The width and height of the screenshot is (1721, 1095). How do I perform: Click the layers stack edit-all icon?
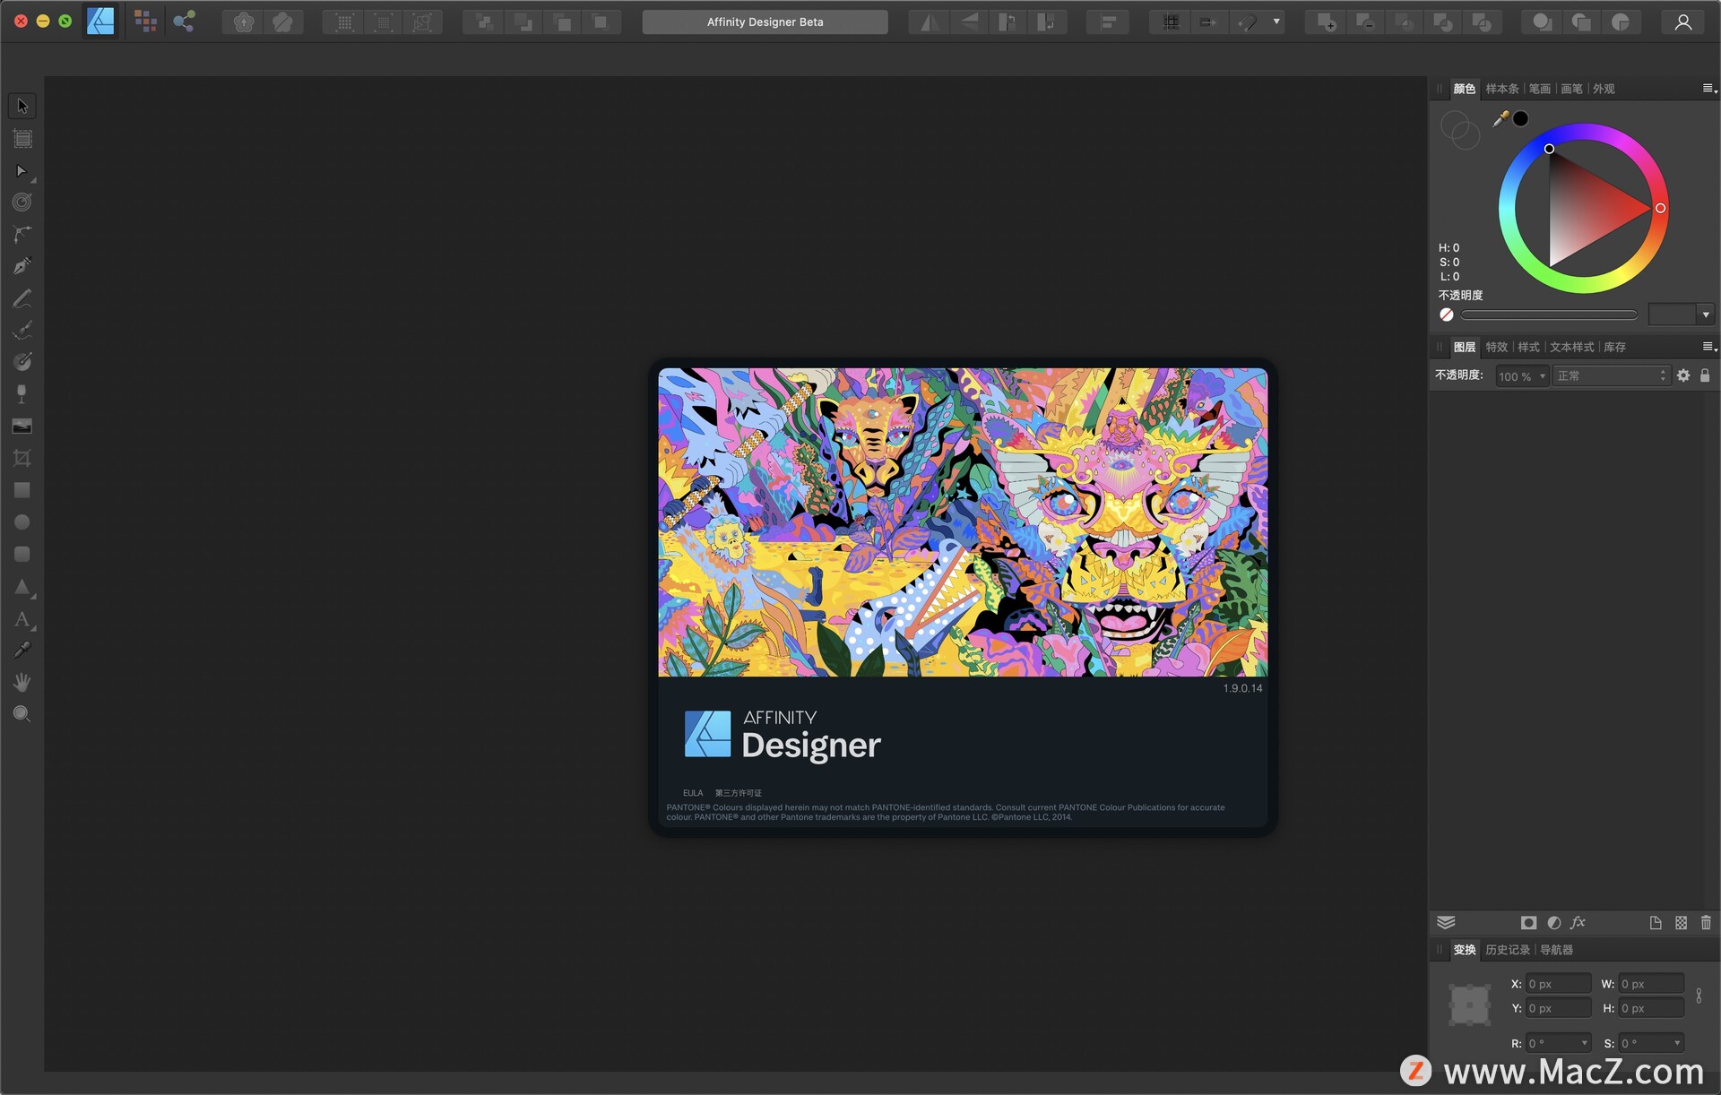coord(1446,923)
